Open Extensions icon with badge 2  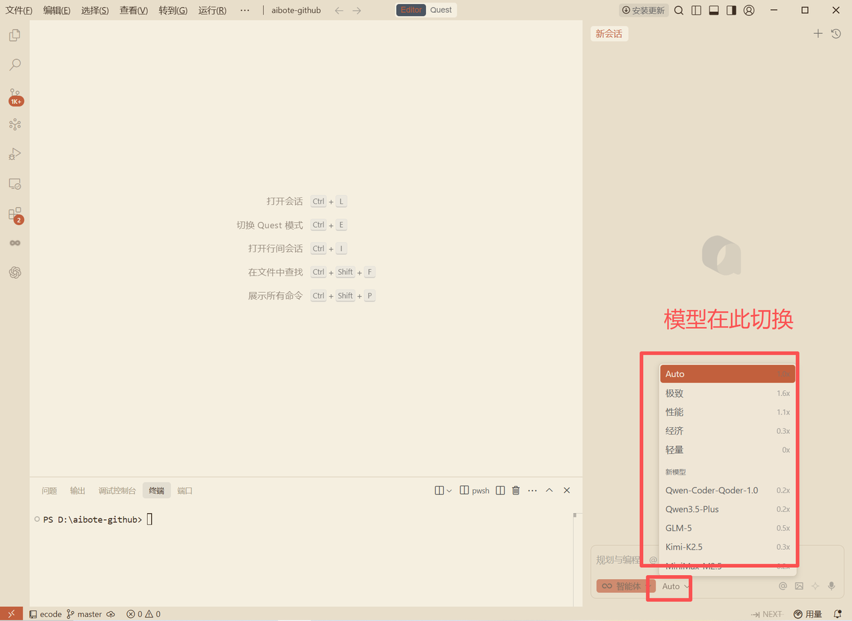pos(15,214)
